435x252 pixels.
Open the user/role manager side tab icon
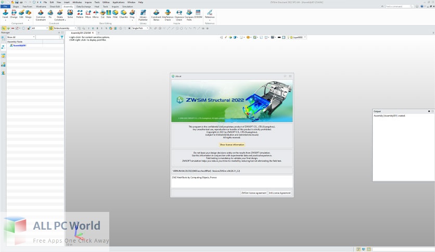(3, 73)
